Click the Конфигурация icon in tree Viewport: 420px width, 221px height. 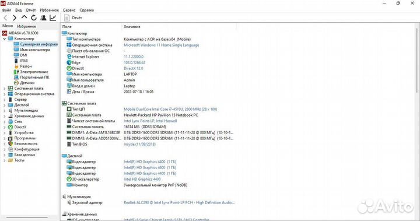pyautogui.click(x=10, y=149)
